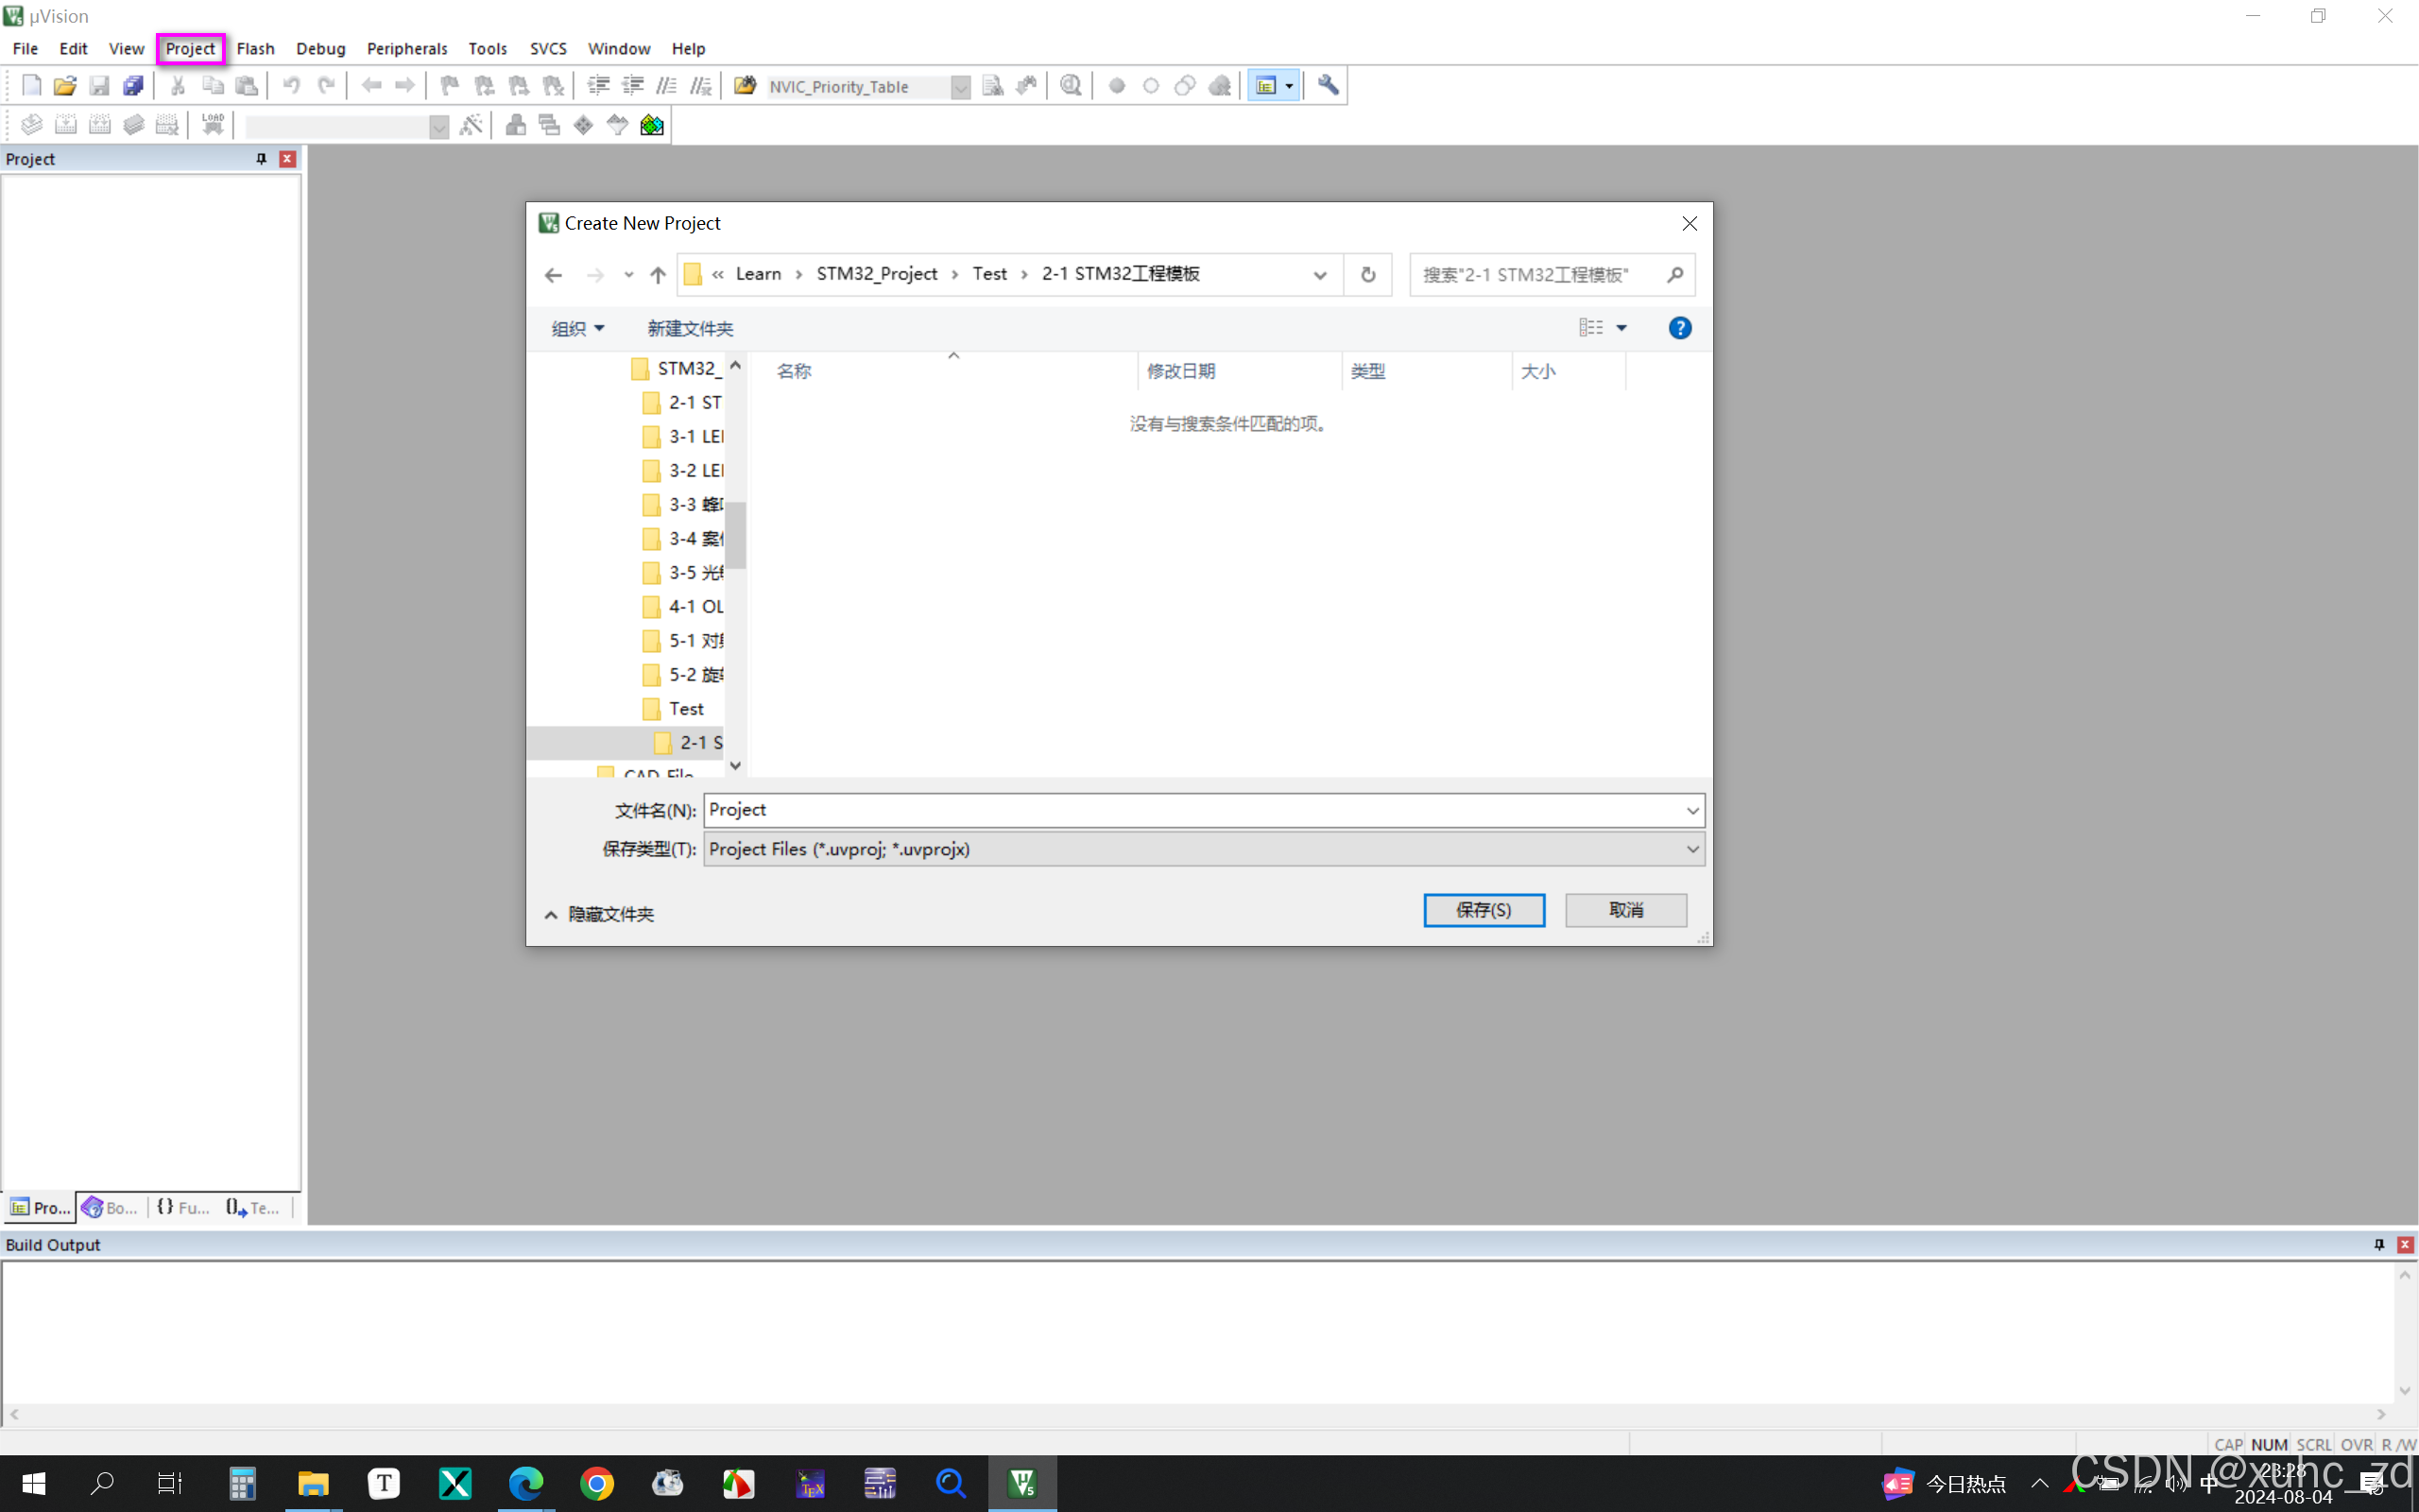Viewport: 2419px width, 1512px height.
Task: Collapse folders with 隐藏文件夹
Action: click(599, 914)
